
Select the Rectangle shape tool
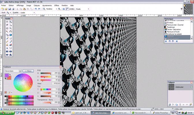tap(7, 51)
